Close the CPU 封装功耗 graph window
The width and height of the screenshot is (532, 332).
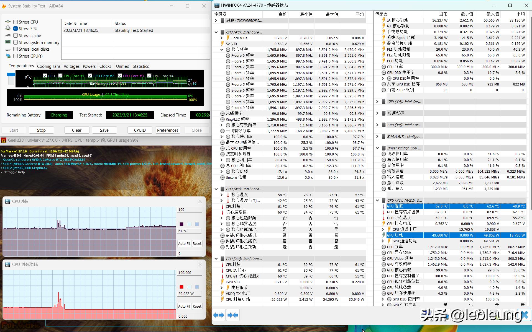pyautogui.click(x=200, y=264)
